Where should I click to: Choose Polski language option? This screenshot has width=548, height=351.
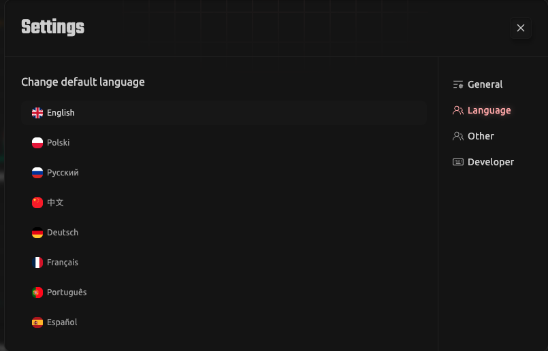pyautogui.click(x=224, y=143)
